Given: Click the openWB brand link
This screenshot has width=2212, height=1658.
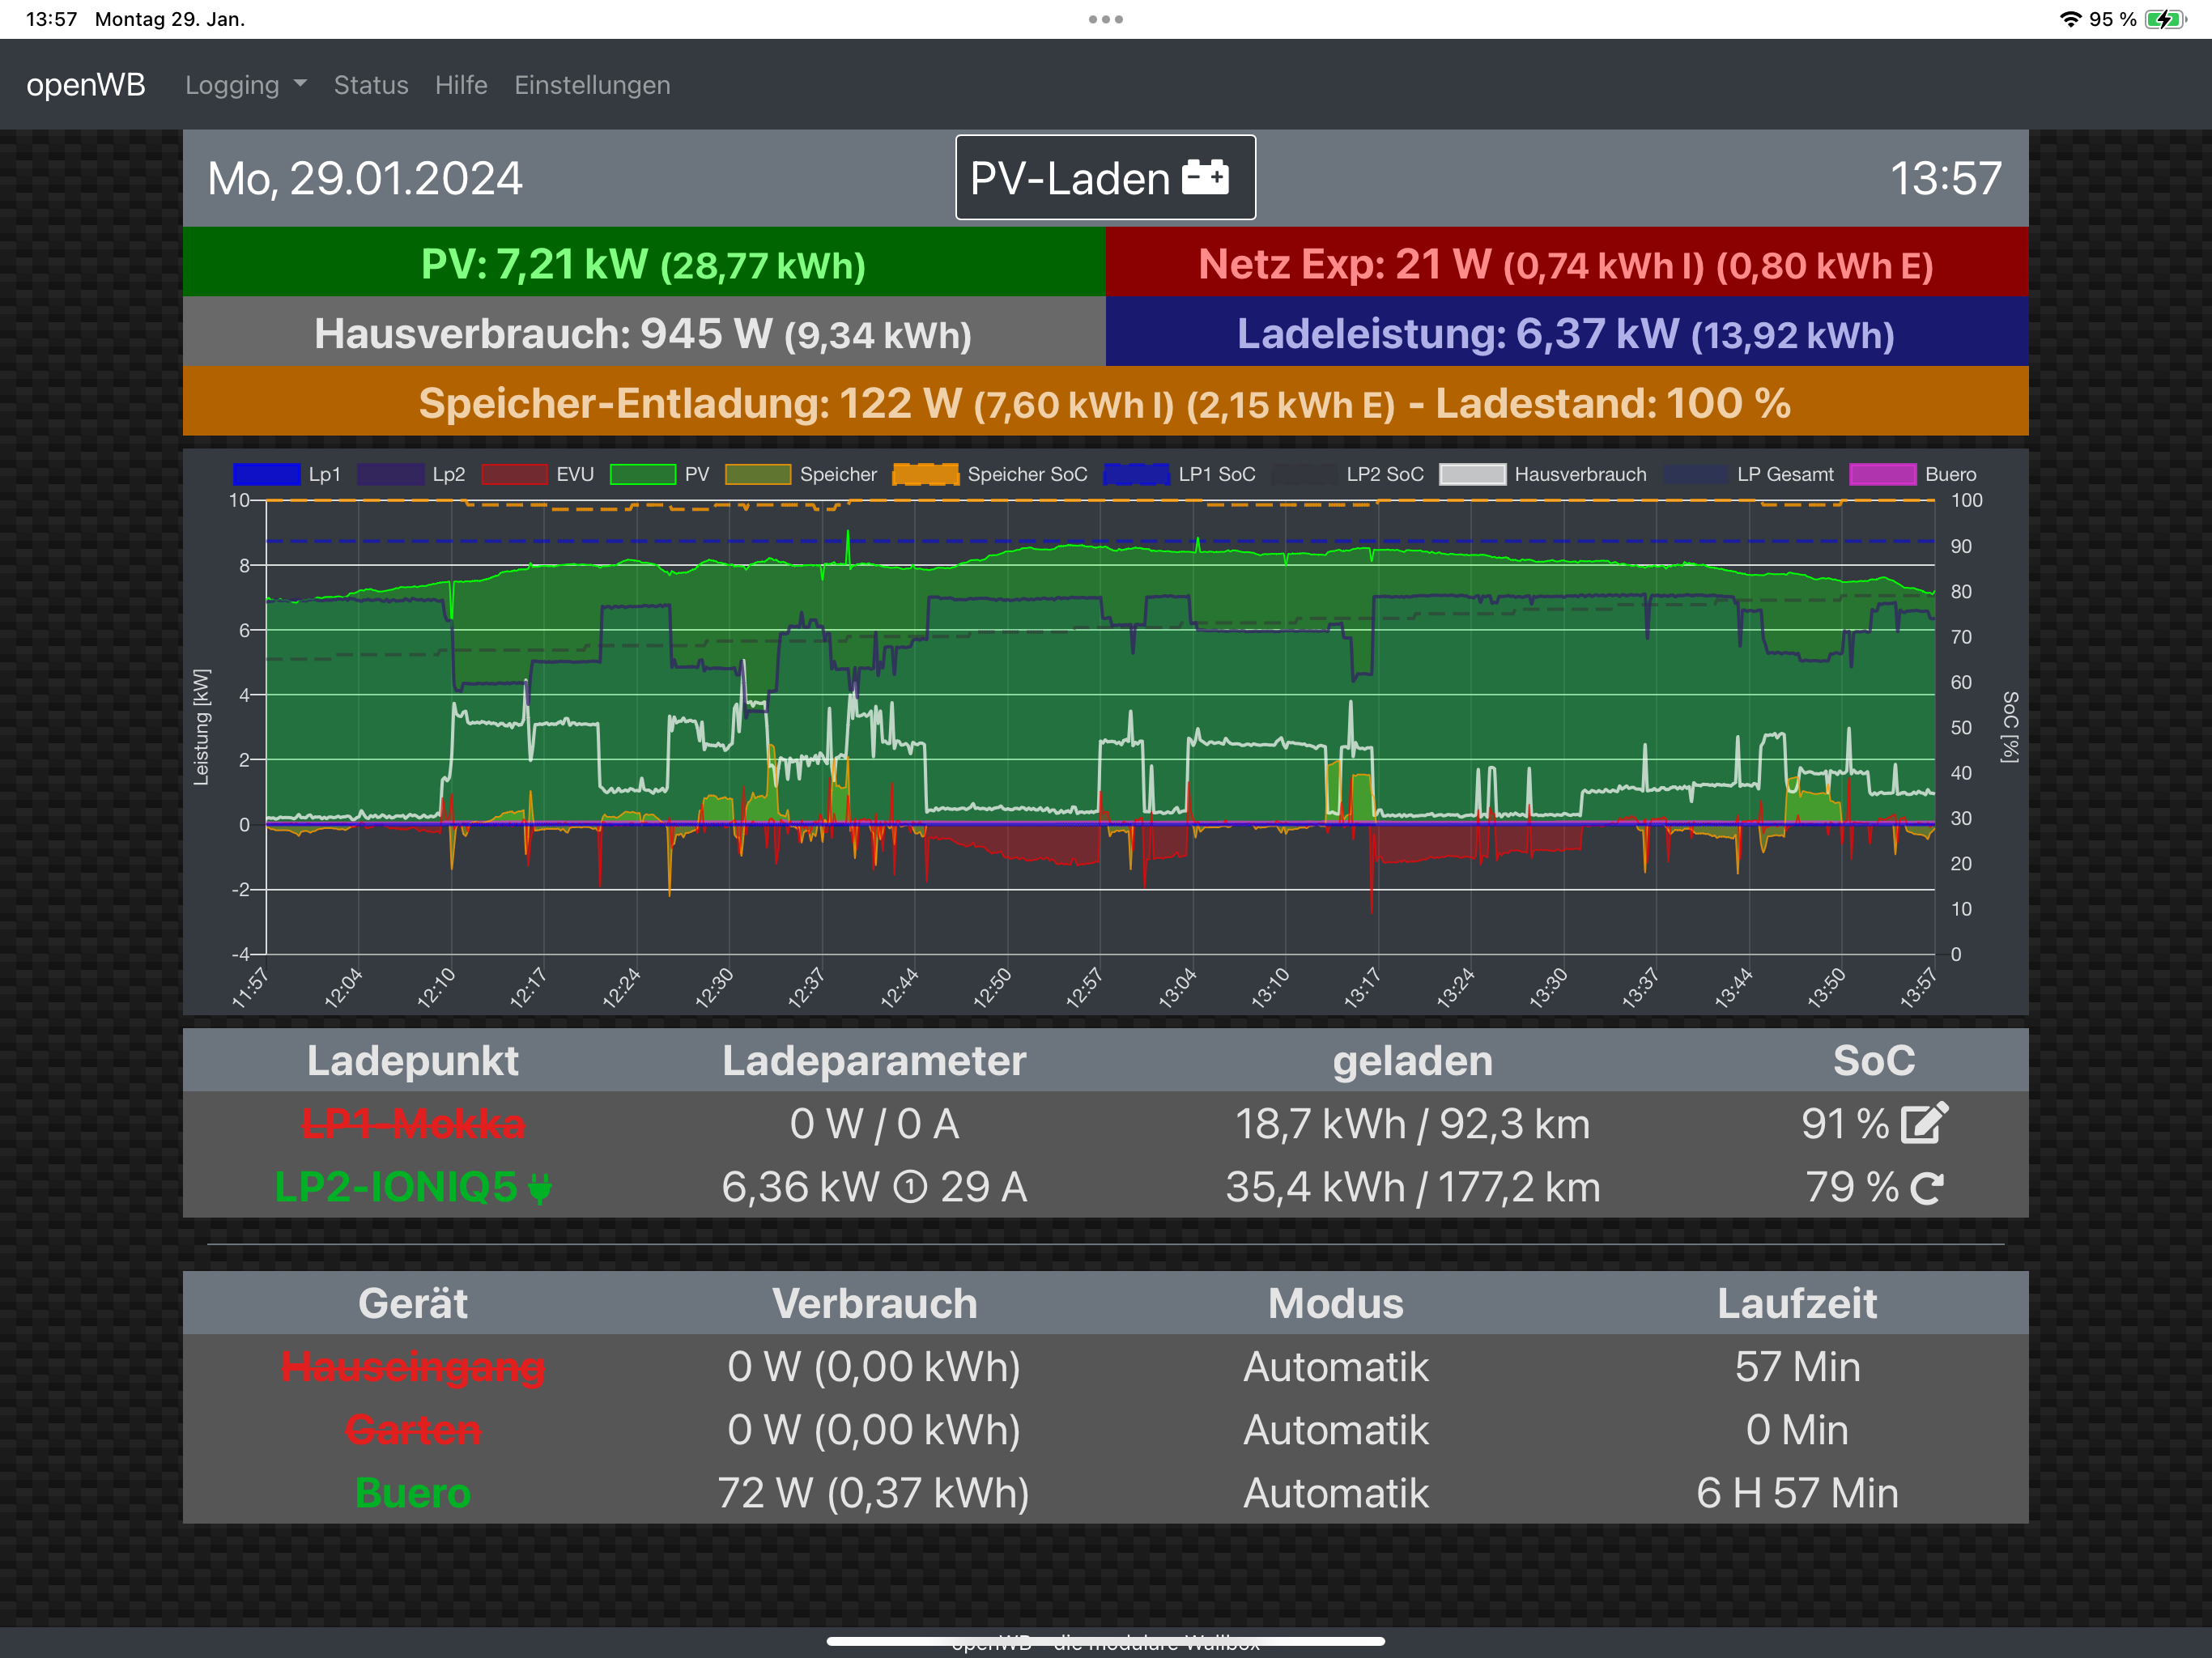Looking at the screenshot, I should coord(86,85).
